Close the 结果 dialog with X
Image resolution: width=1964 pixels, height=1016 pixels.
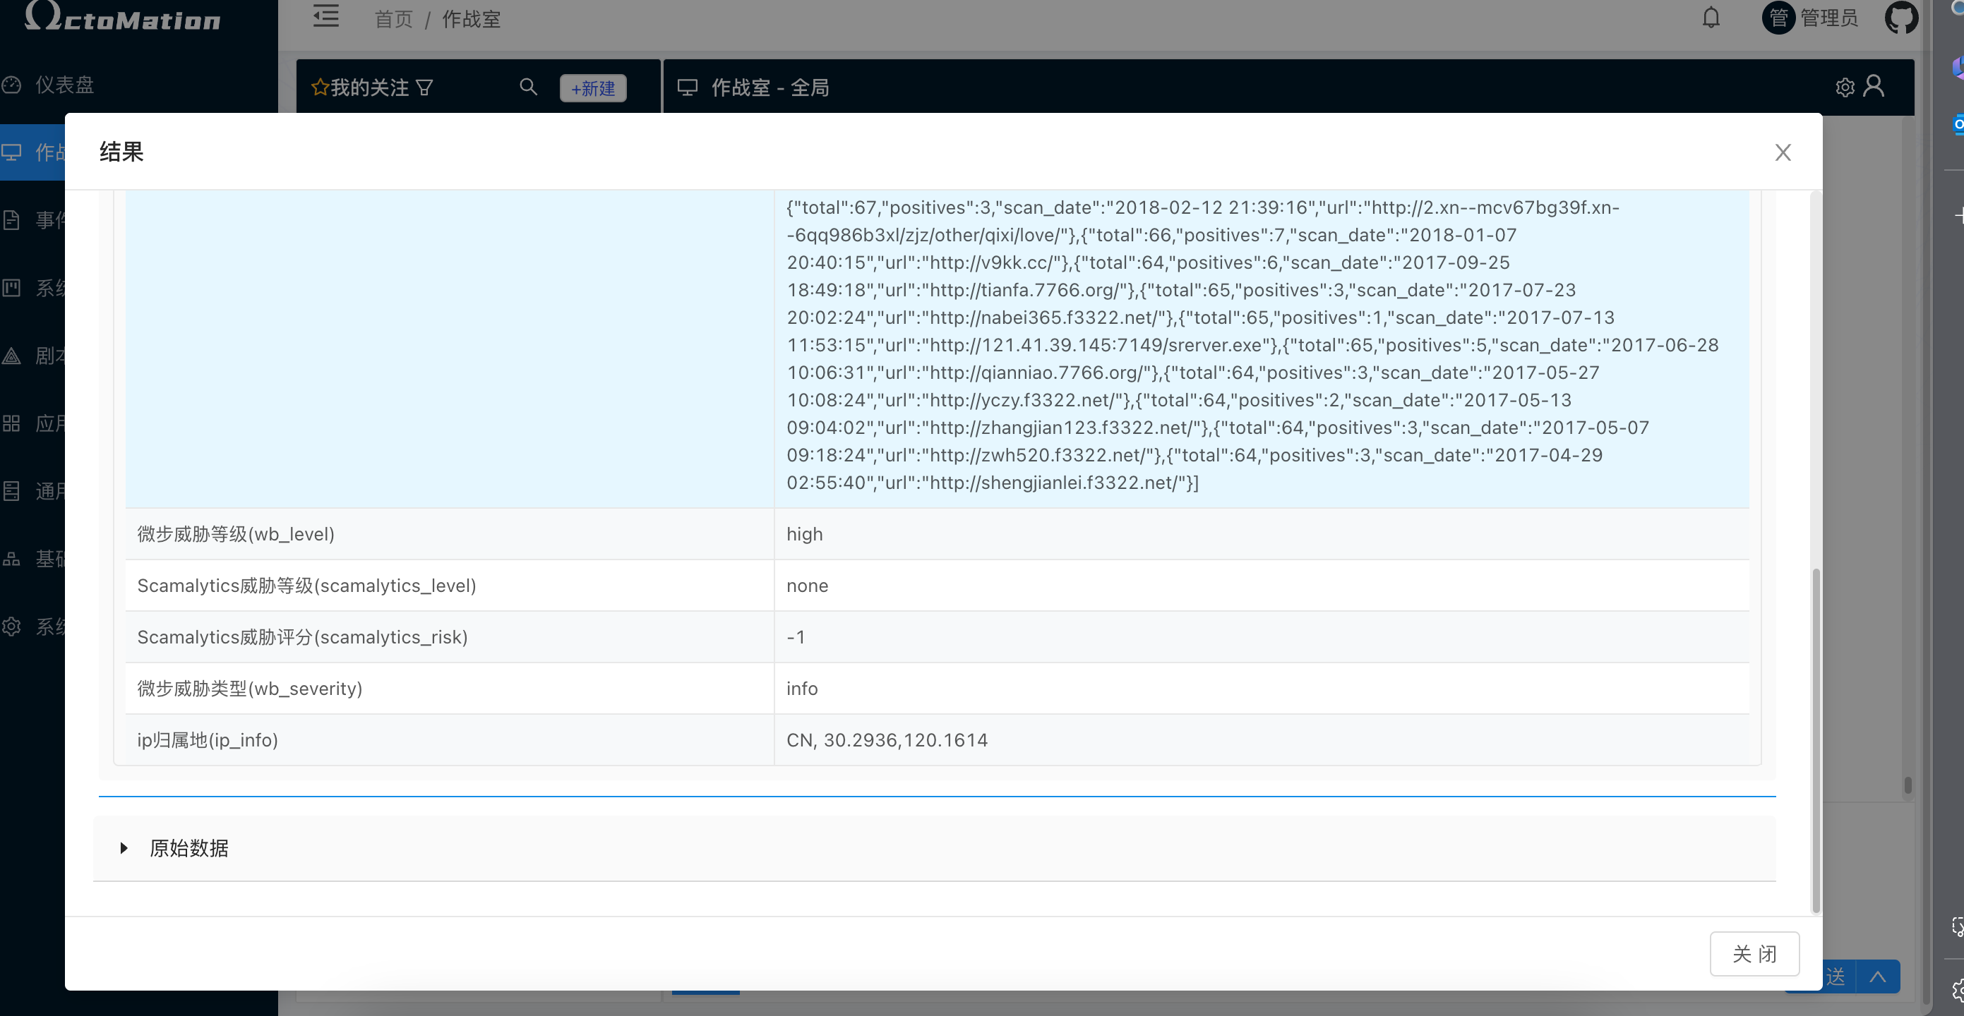(1782, 152)
